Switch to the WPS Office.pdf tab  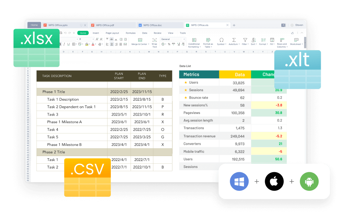(112, 25)
